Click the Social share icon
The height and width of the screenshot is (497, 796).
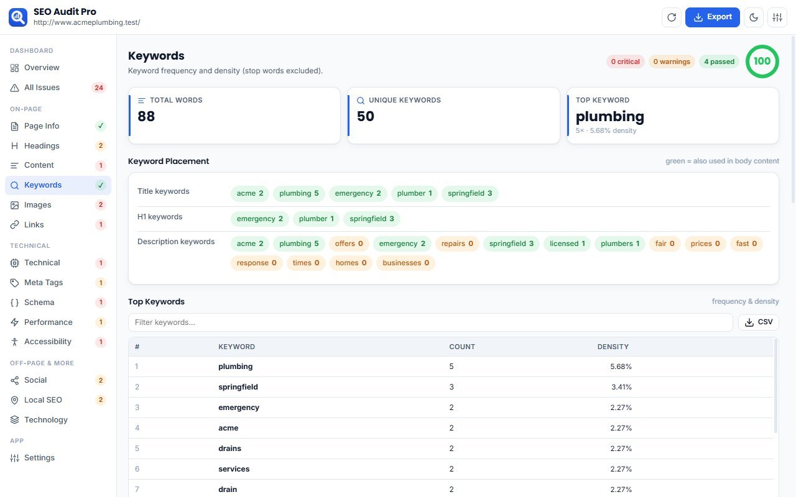point(15,380)
